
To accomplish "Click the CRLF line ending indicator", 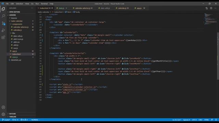I will pos(200,120).
